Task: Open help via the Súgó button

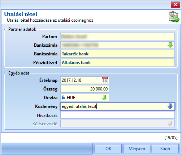Action: click(165, 149)
